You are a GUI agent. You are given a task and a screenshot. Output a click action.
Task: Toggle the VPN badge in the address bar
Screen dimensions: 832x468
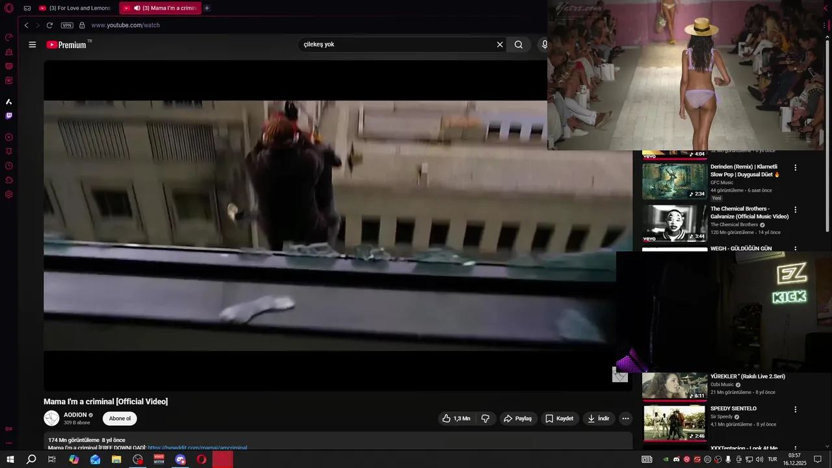[67, 25]
